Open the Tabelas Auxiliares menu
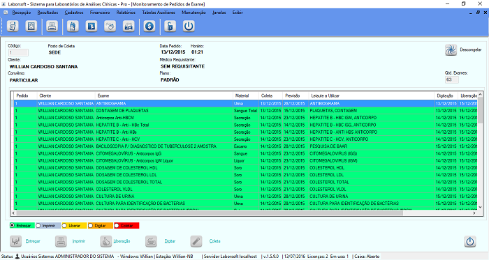 (159, 13)
